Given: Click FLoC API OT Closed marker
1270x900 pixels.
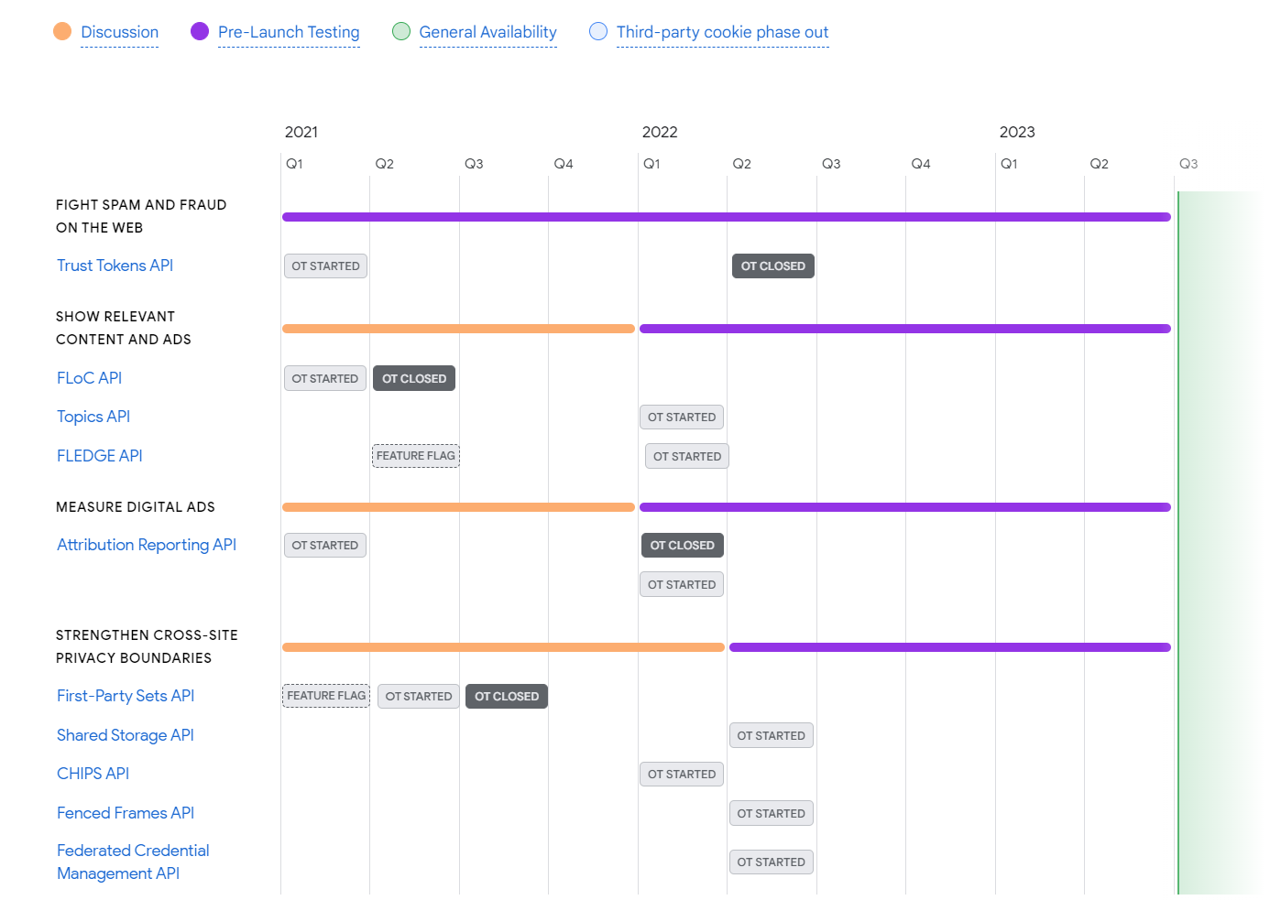Looking at the screenshot, I should (414, 378).
